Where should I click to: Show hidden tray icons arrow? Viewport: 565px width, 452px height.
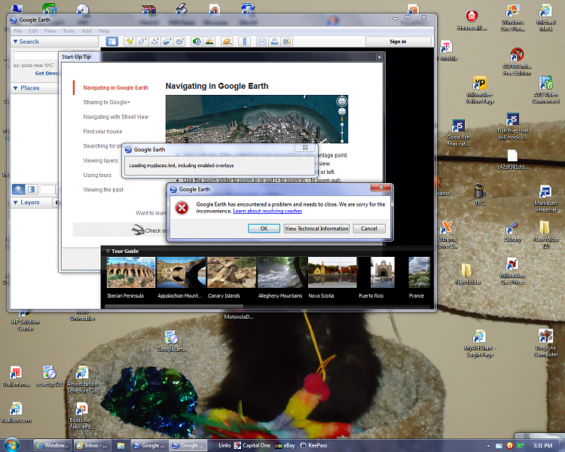(x=488, y=446)
